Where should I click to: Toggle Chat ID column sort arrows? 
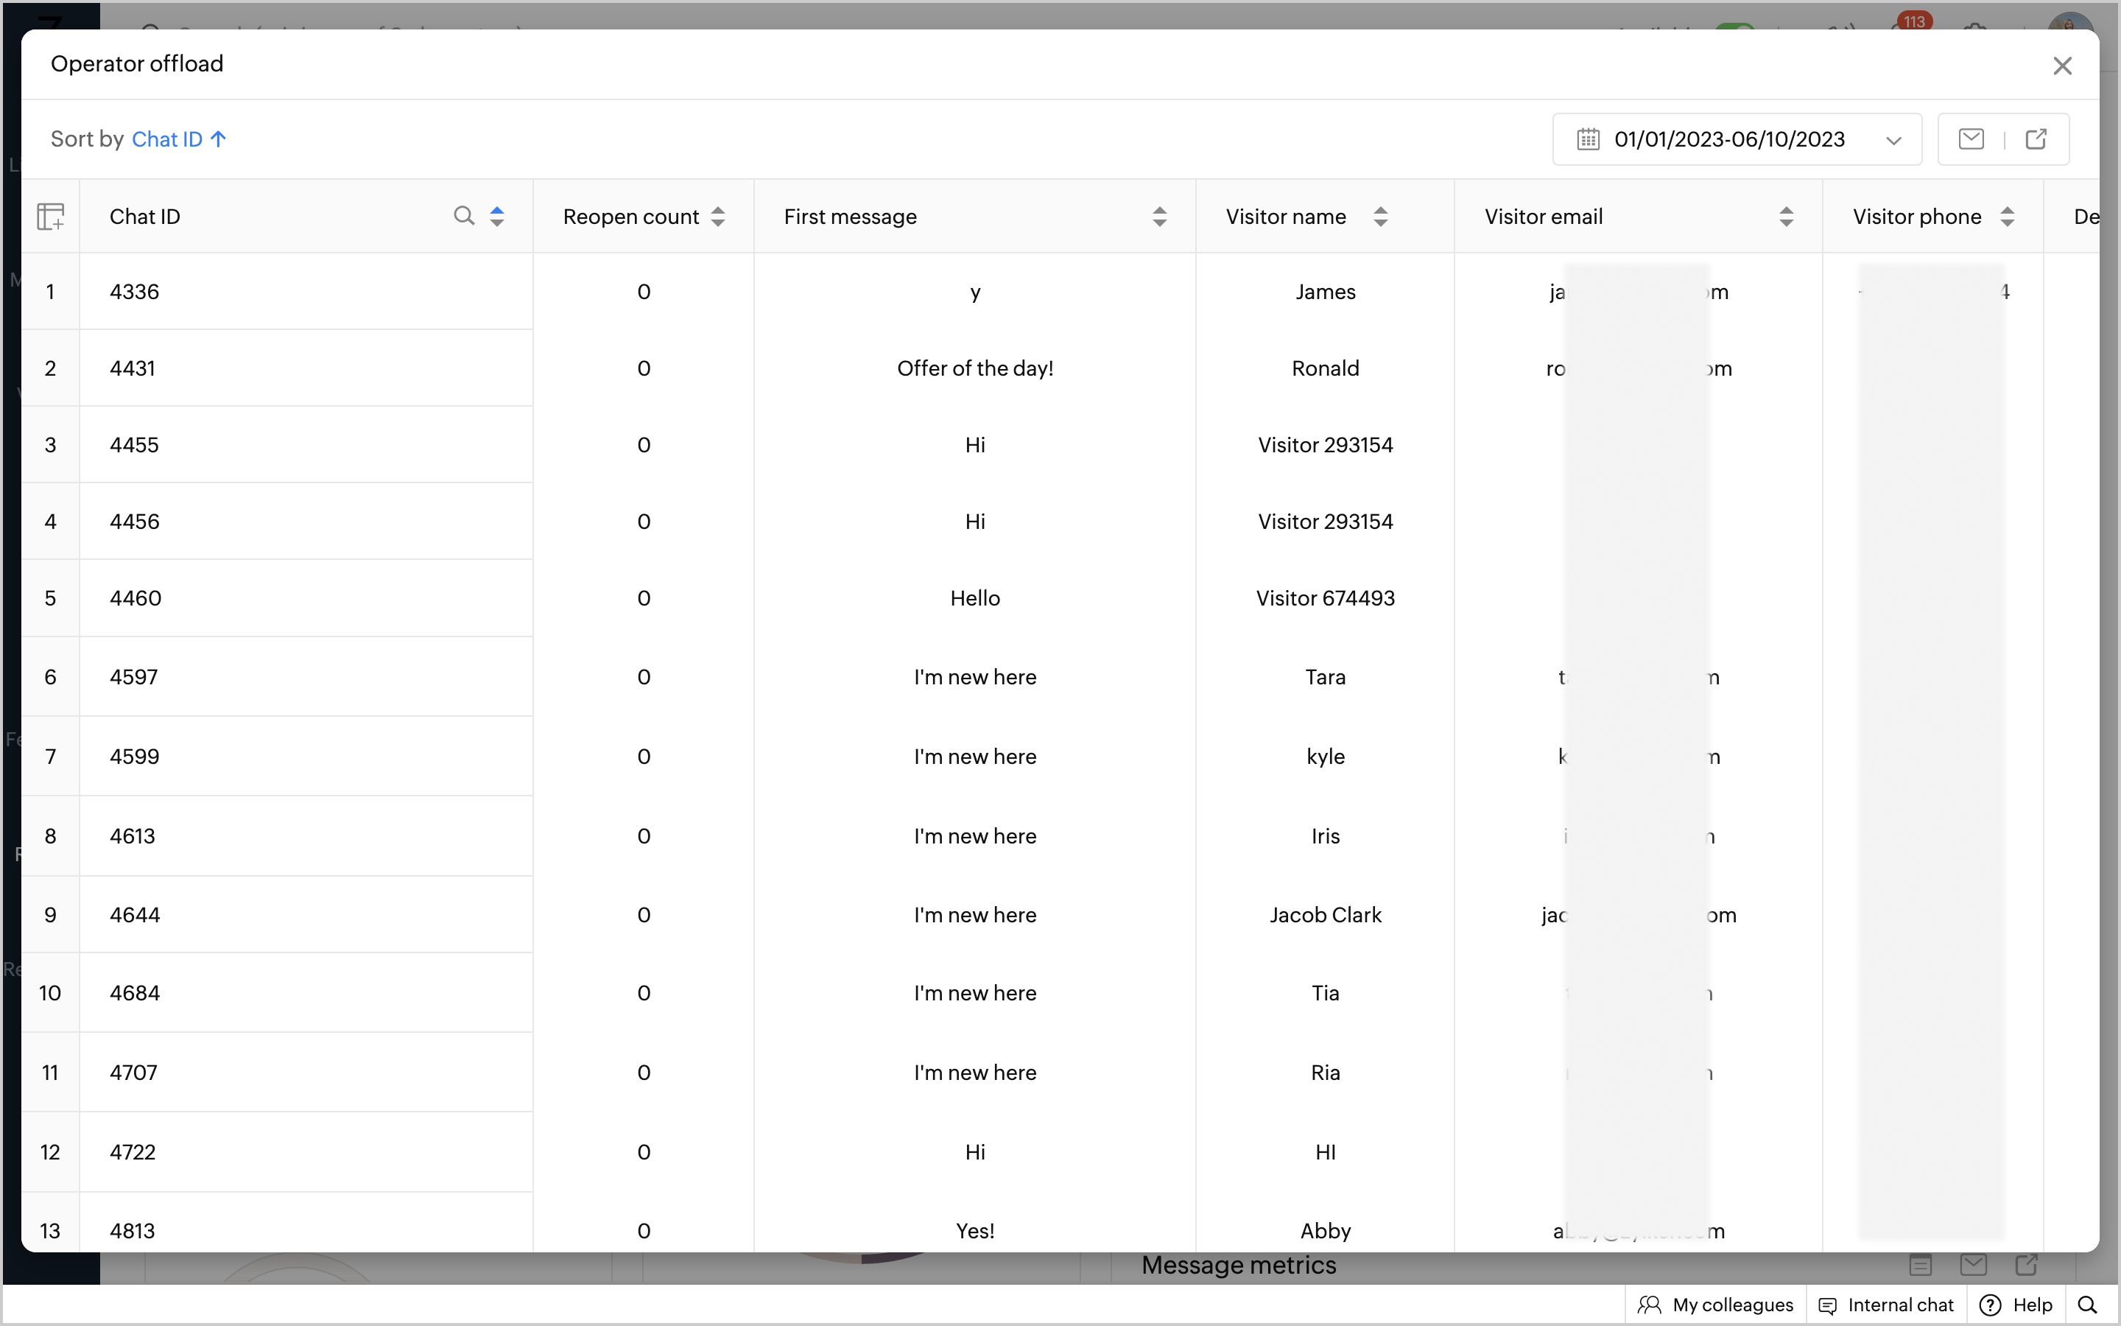click(497, 217)
